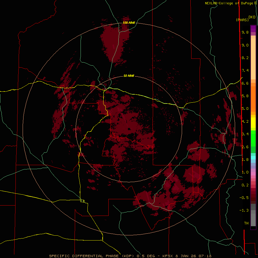The width and height of the screenshot is (258, 258).
Task: Pick the pink color bar segment
Action: coord(253,174)
